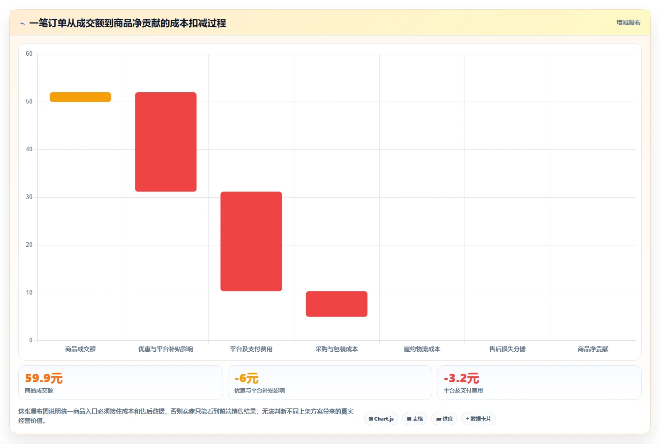660x444 pixels.
Task: Click the lightning icon beside the title
Action: 22,23
